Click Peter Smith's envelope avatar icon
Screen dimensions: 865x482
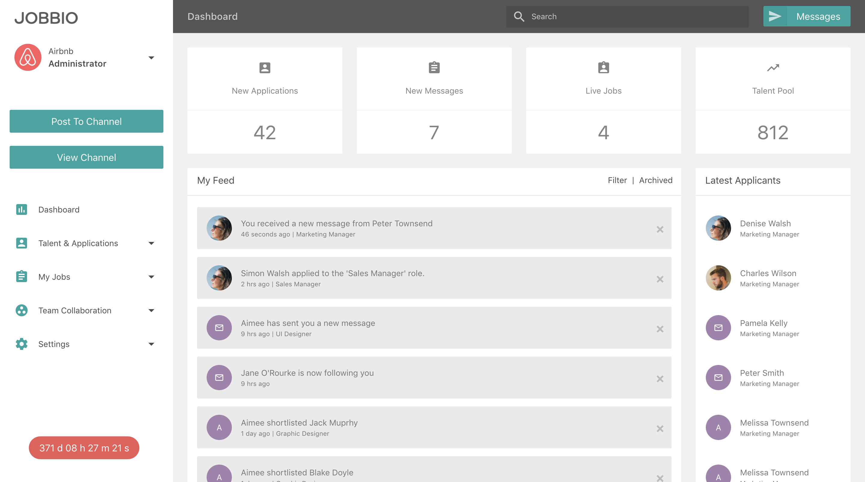pyautogui.click(x=718, y=378)
